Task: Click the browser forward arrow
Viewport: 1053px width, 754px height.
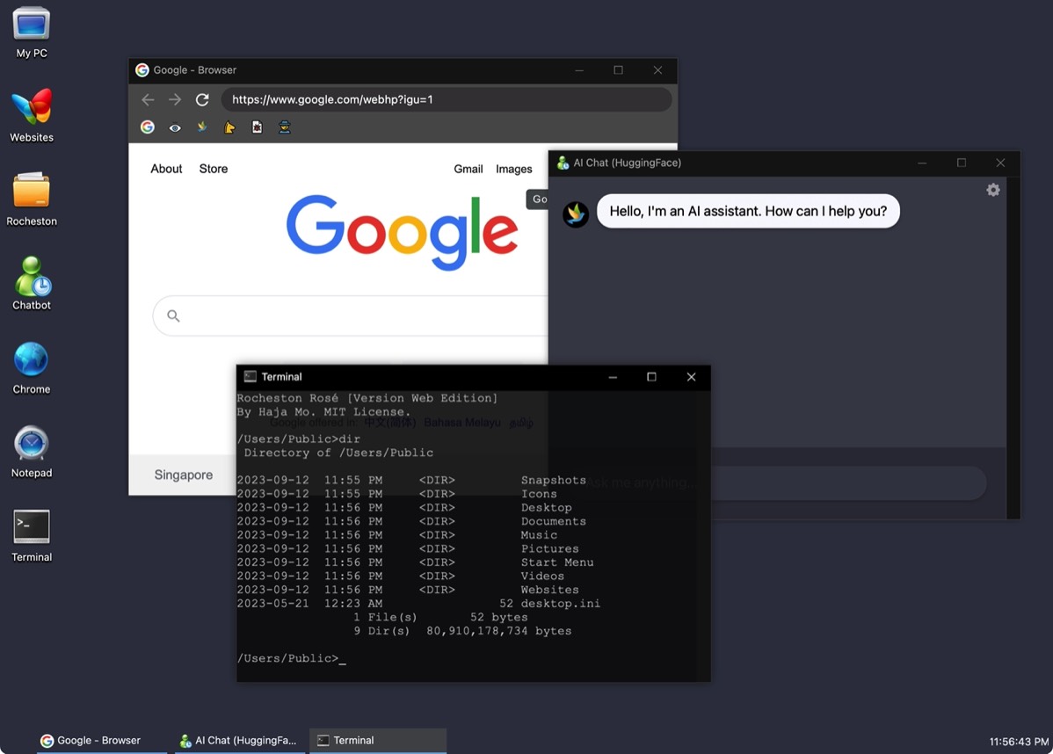Action: [175, 99]
